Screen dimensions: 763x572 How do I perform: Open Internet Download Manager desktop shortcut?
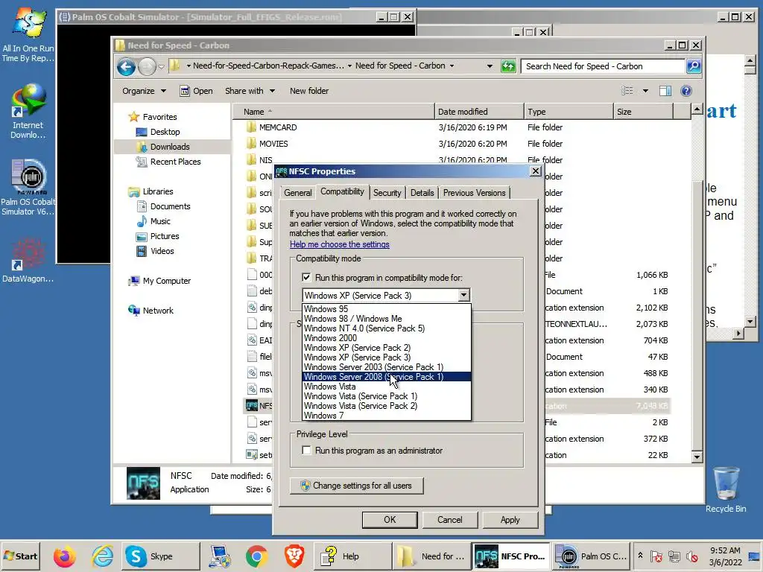(x=28, y=111)
